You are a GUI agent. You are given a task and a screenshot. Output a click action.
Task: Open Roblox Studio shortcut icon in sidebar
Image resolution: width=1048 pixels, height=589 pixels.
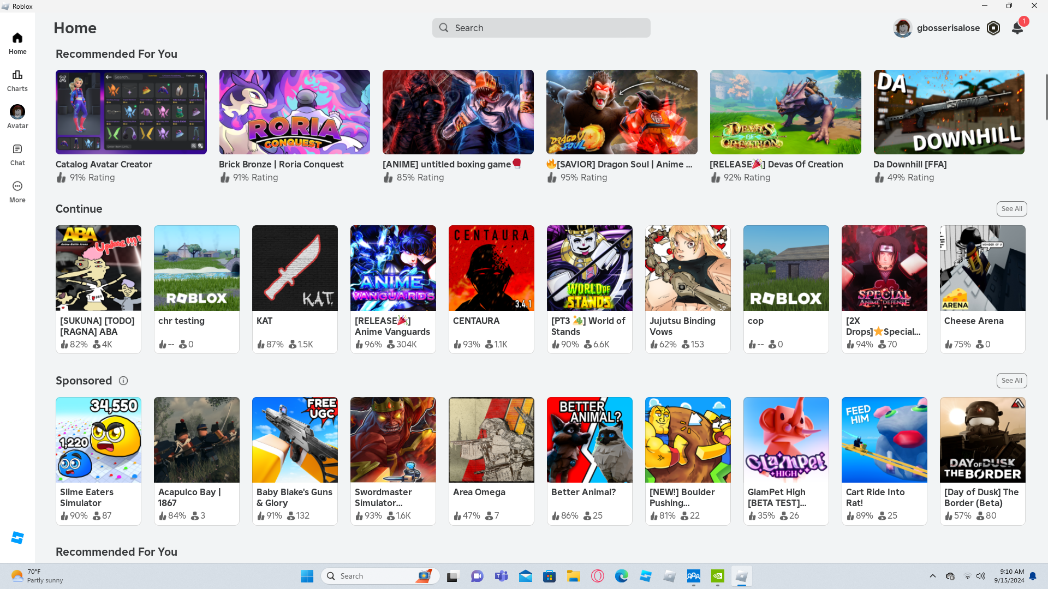click(17, 538)
